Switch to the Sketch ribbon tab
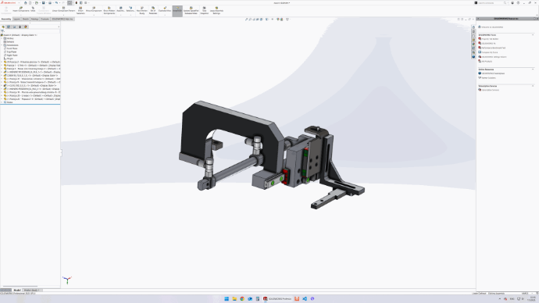The width and height of the screenshot is (539, 303). click(26, 20)
